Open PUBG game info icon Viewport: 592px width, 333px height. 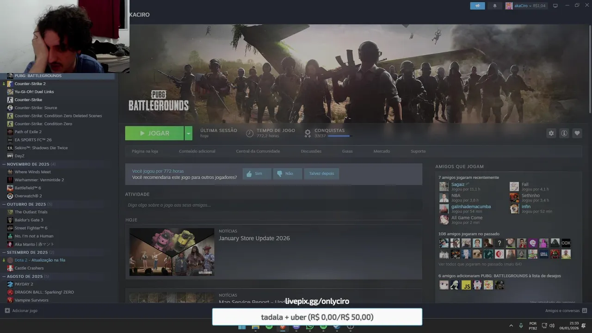click(x=564, y=133)
